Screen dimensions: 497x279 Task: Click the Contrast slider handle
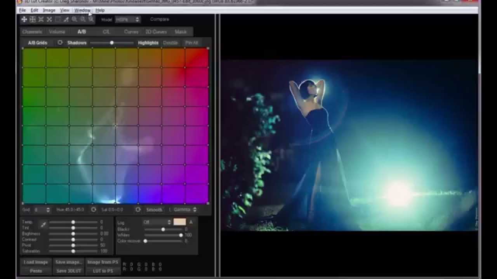73,239
